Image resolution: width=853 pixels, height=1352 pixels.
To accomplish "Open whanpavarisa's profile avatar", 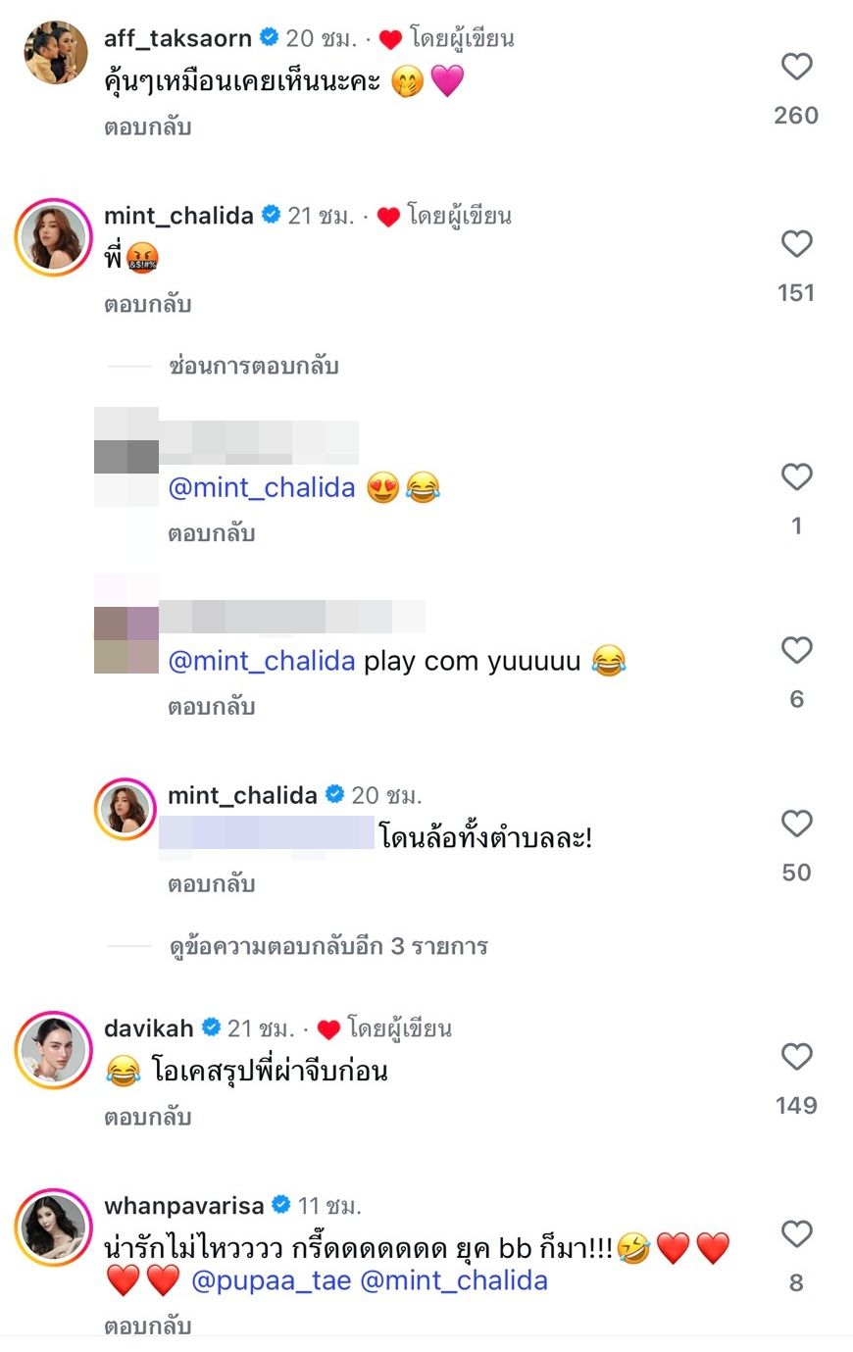I will click(54, 1227).
